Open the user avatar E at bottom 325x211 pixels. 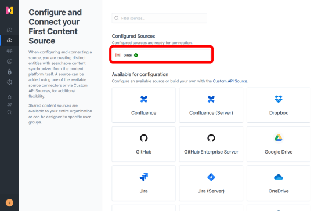9,203
